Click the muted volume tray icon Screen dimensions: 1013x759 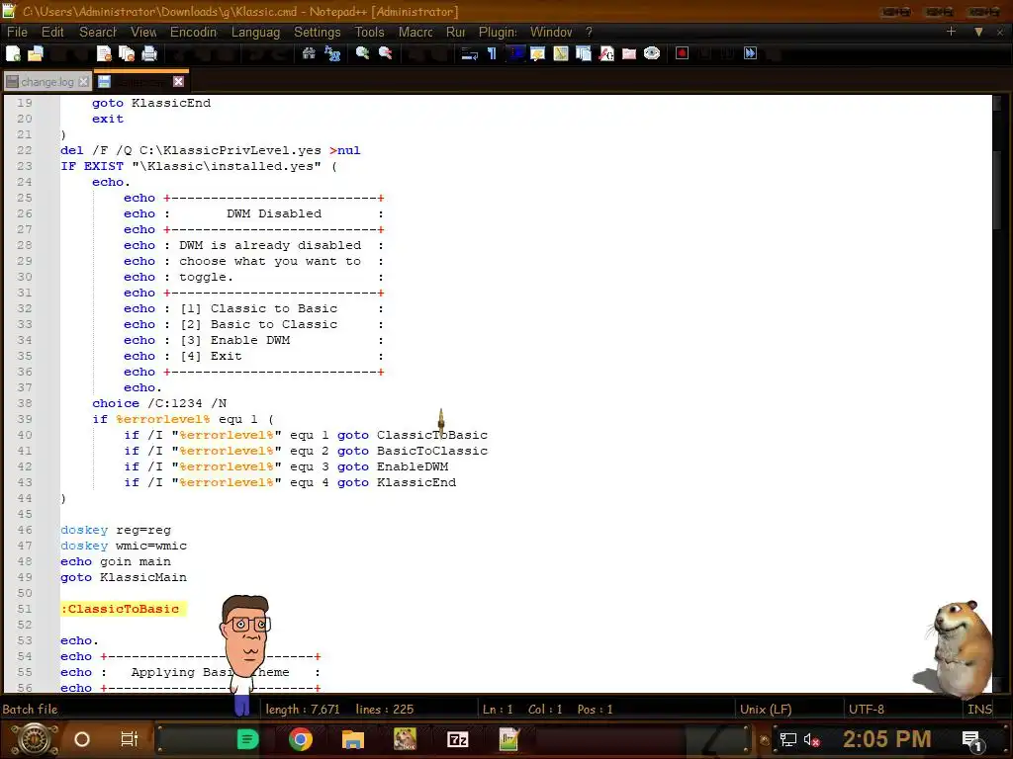[x=811, y=739]
